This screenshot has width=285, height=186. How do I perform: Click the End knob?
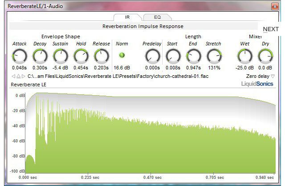pyautogui.click(x=194, y=56)
